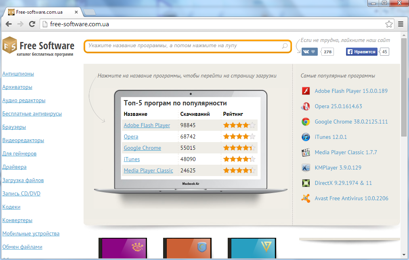This screenshot has height=260, width=409.
Task: Open the Антишпионы category
Action: [18, 74]
